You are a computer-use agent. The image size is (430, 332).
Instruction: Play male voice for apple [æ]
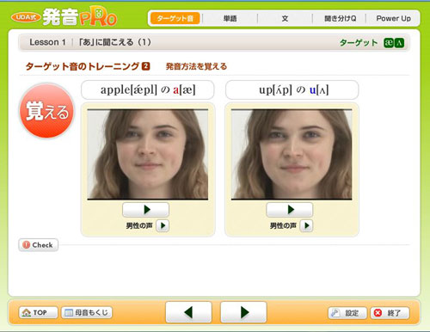[163, 225]
